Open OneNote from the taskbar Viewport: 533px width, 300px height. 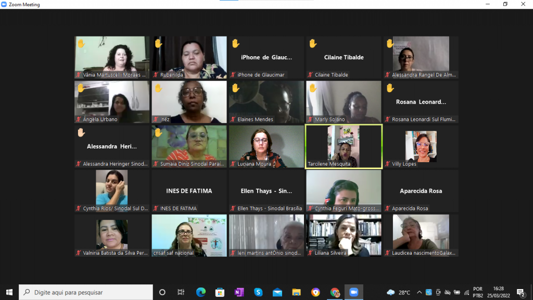click(x=239, y=292)
